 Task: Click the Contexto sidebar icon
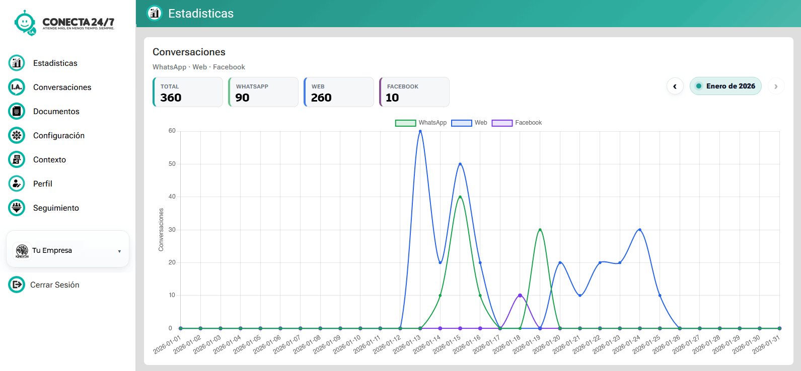click(x=17, y=159)
